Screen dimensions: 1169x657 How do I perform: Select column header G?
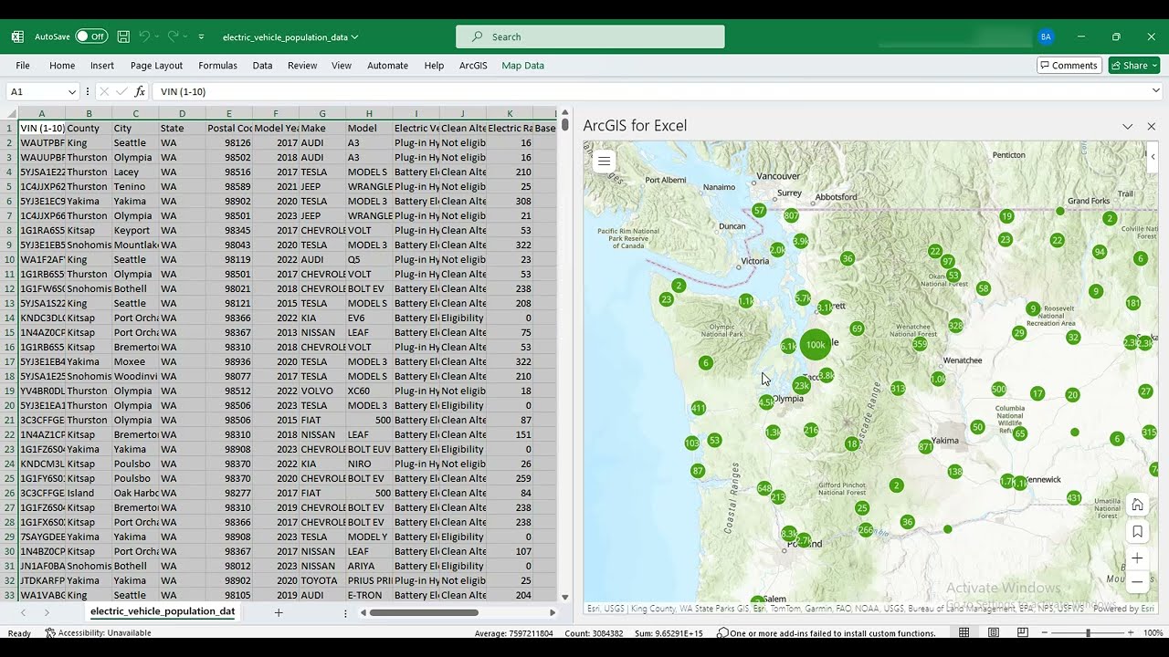[321, 113]
